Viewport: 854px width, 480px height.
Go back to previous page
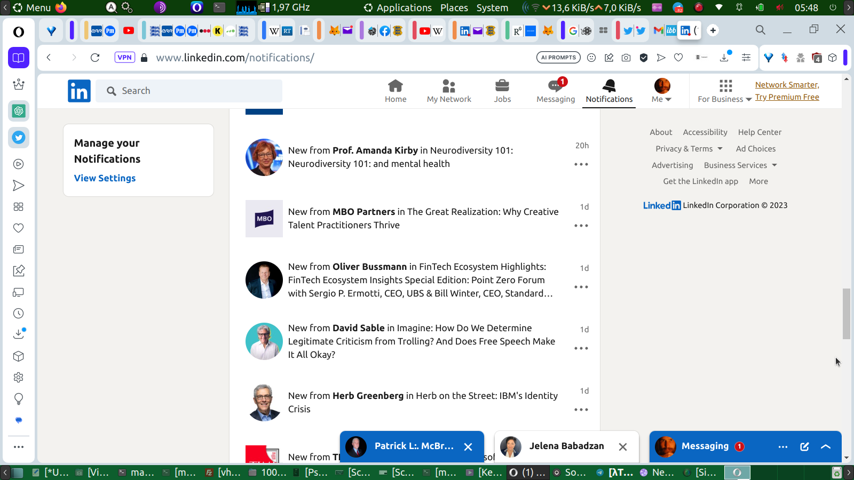pos(49,58)
